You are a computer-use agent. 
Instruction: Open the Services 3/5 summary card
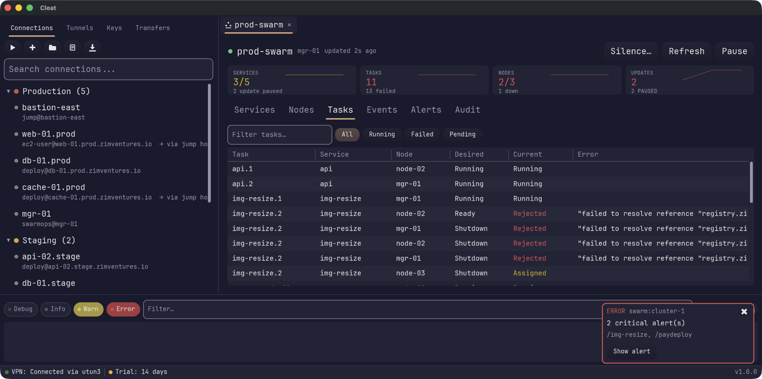(292, 80)
